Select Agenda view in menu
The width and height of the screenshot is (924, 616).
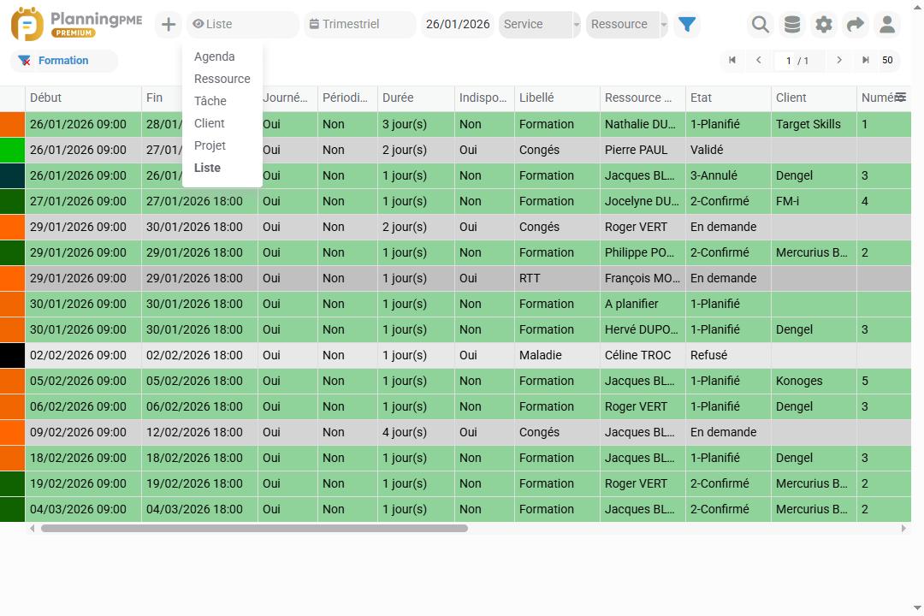(x=215, y=56)
